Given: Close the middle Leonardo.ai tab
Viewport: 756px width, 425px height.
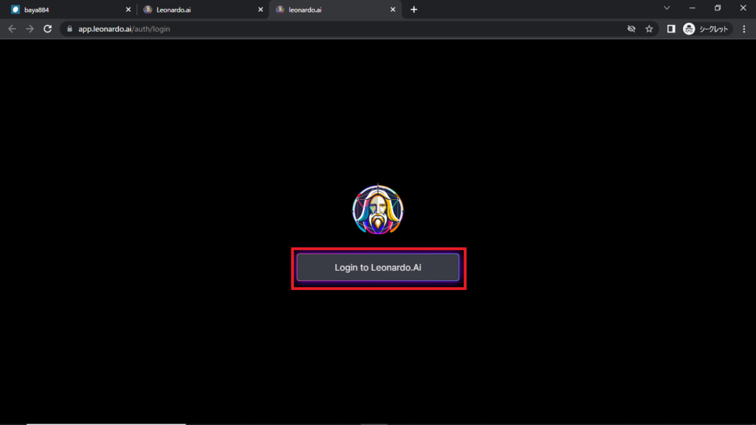Looking at the screenshot, I should (261, 10).
